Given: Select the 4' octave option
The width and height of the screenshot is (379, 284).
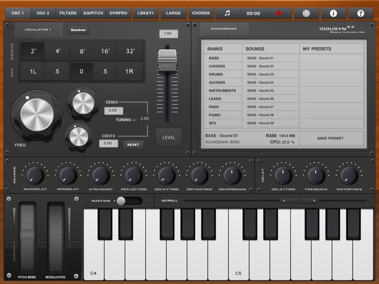Looking at the screenshot, I should (58, 51).
